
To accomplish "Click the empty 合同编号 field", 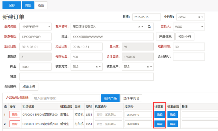I will pyautogui.click(x=189, y=57).
